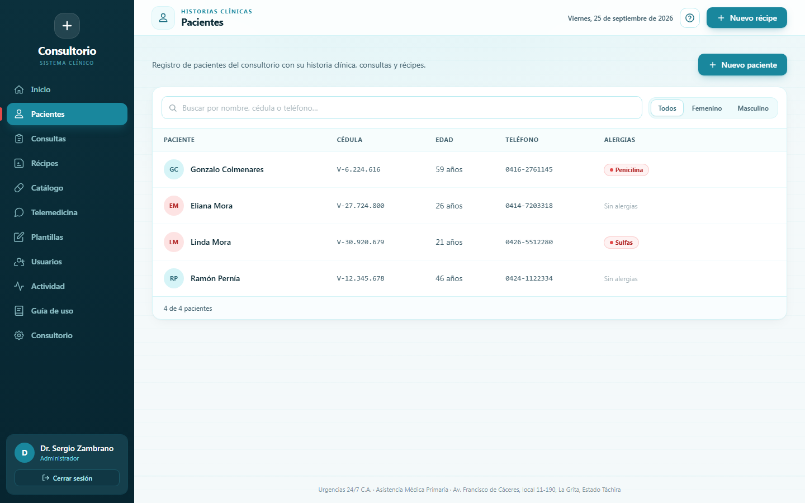Click the LM avatar for Linda Mora
805x503 pixels.
174,242
